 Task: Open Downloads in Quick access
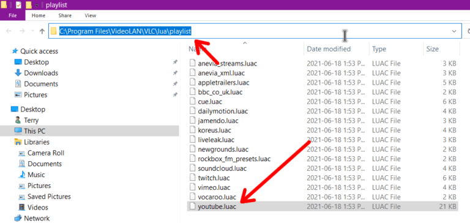(x=41, y=73)
